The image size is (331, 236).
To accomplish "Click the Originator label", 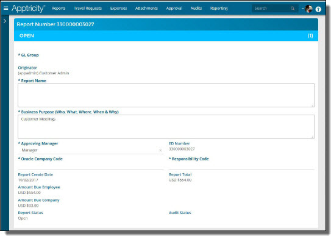I will pos(27,68).
